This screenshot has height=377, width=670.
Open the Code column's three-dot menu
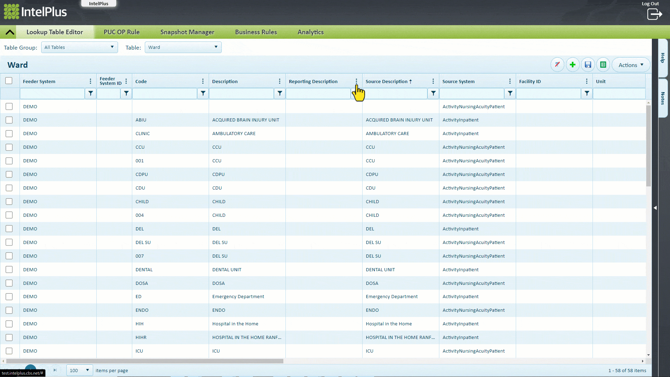203,81
